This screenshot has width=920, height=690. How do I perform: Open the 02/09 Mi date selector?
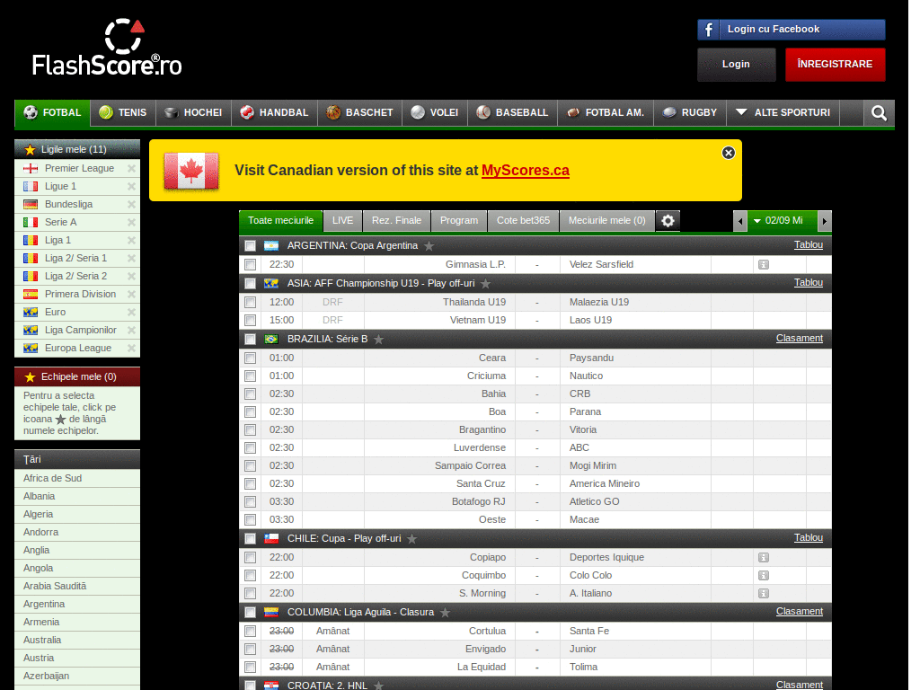click(x=782, y=220)
